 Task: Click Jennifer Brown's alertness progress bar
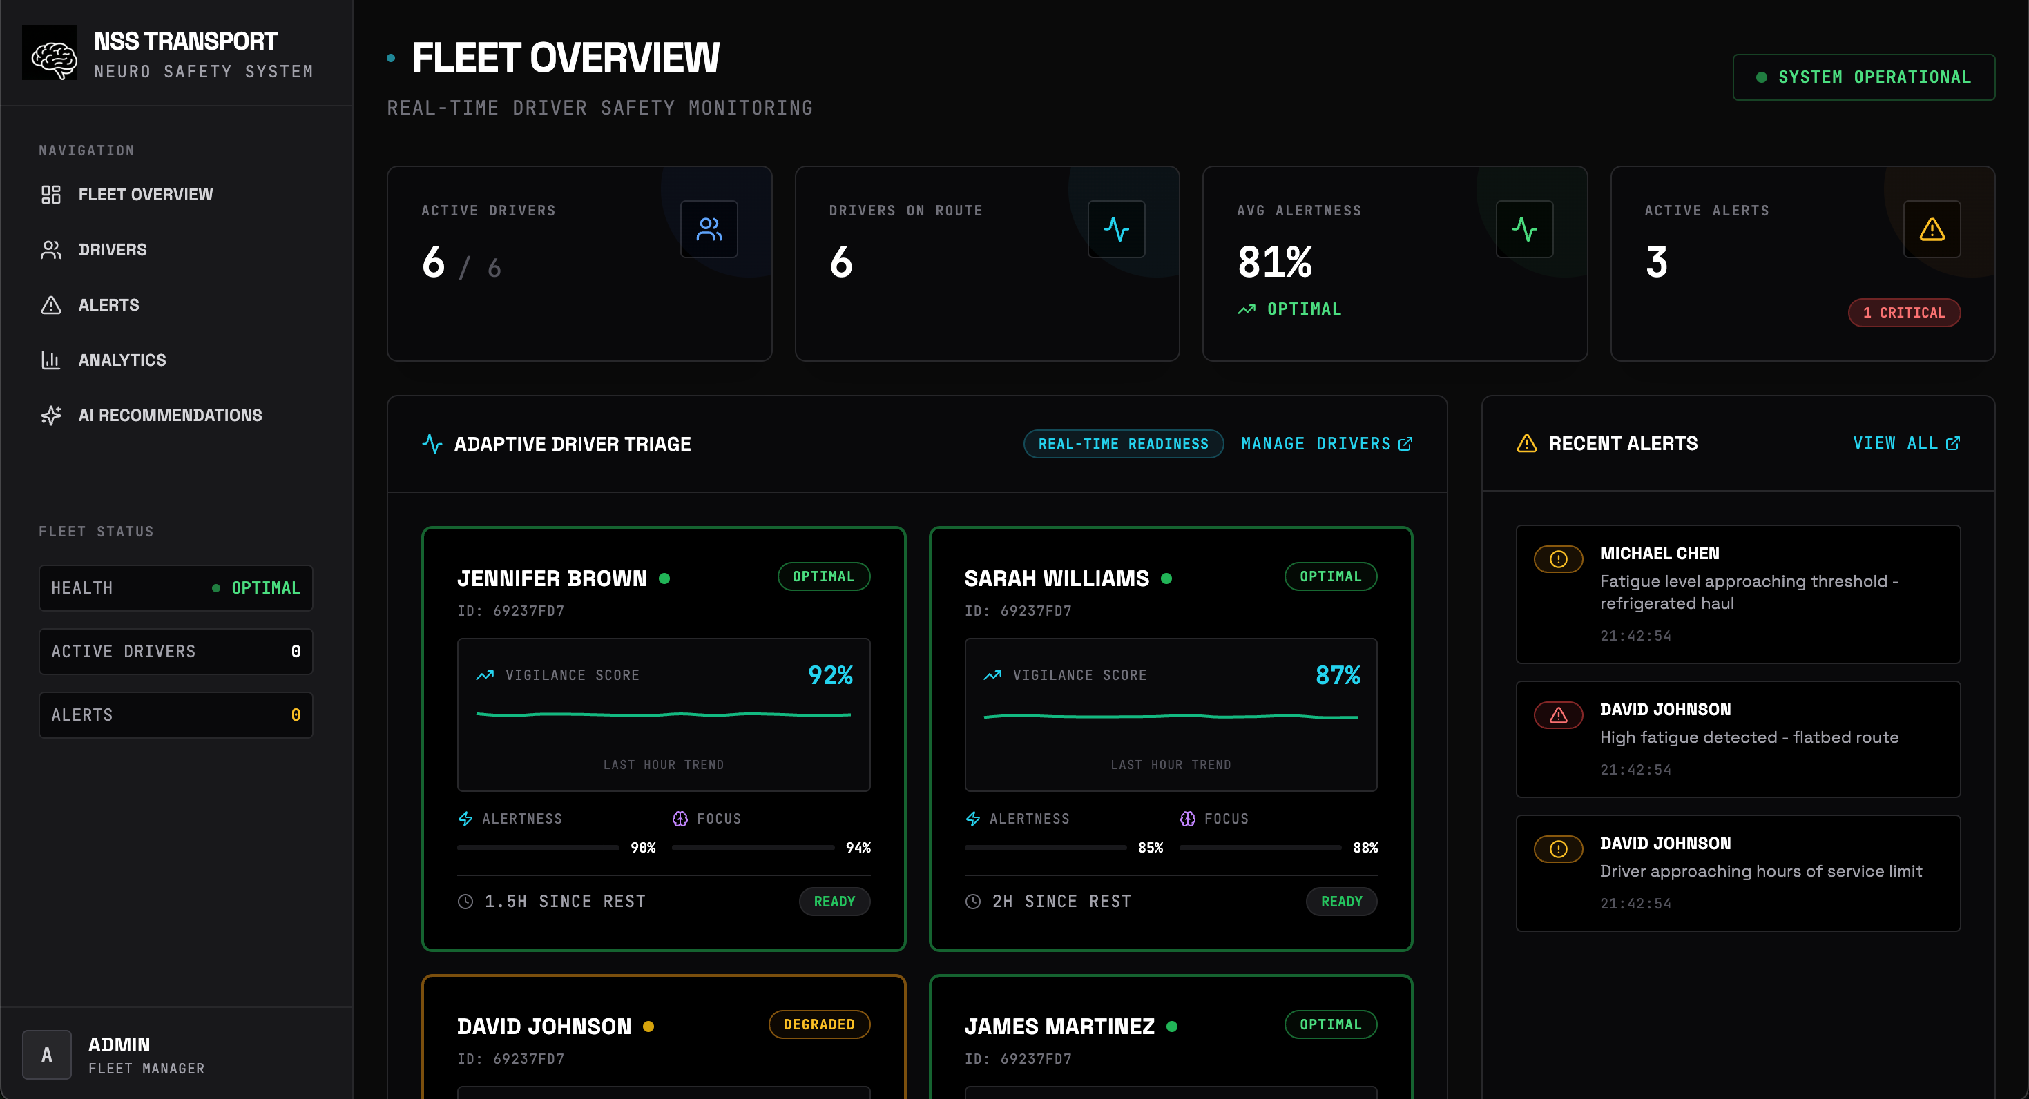tap(538, 848)
